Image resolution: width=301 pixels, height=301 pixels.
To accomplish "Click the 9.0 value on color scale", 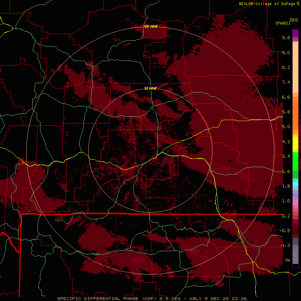I will pyautogui.click(x=286, y=53).
